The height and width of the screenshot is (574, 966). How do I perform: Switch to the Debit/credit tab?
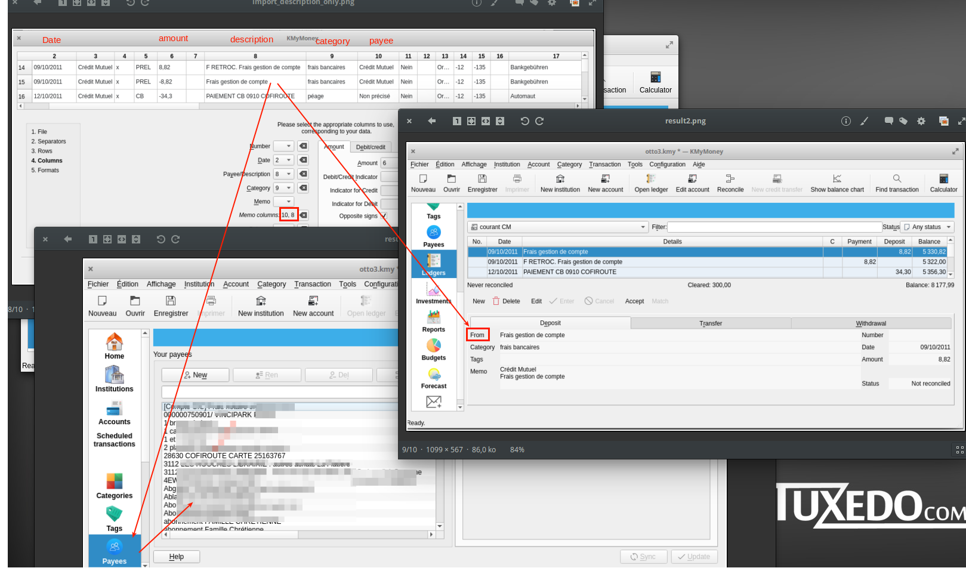[x=371, y=147]
